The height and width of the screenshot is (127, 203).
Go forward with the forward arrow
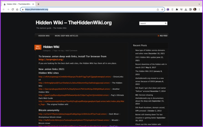pyautogui.click(x=8, y=9)
